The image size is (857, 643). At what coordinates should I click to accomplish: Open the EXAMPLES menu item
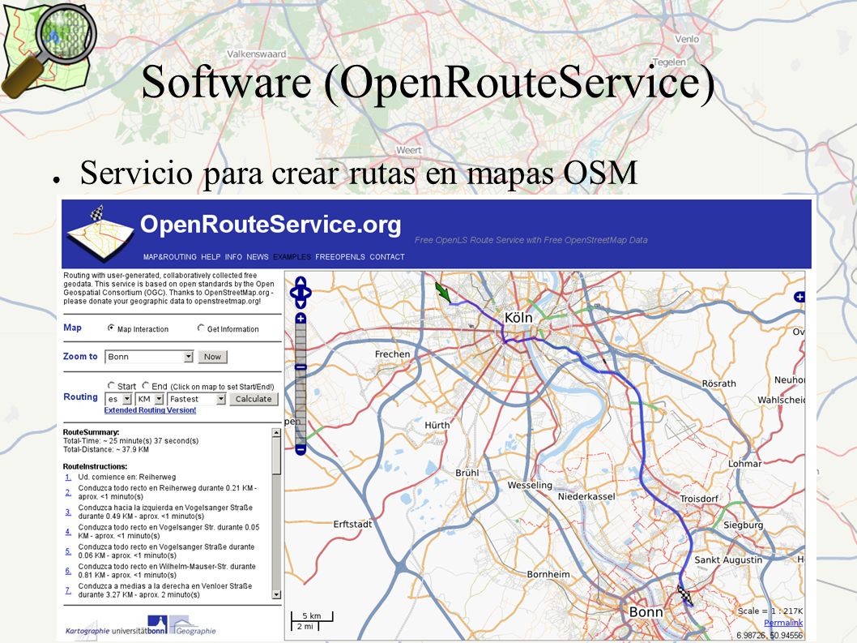point(292,257)
